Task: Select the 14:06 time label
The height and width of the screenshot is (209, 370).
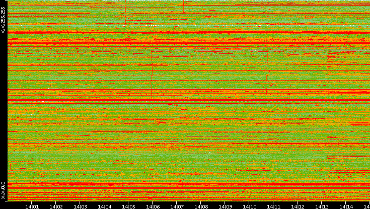Action: (153, 206)
